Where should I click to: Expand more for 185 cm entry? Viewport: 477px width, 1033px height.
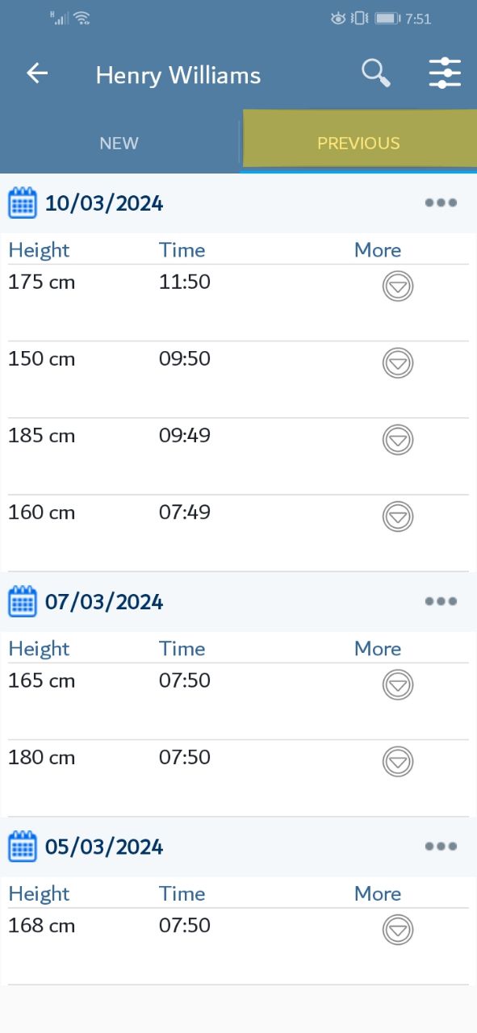pyautogui.click(x=398, y=439)
